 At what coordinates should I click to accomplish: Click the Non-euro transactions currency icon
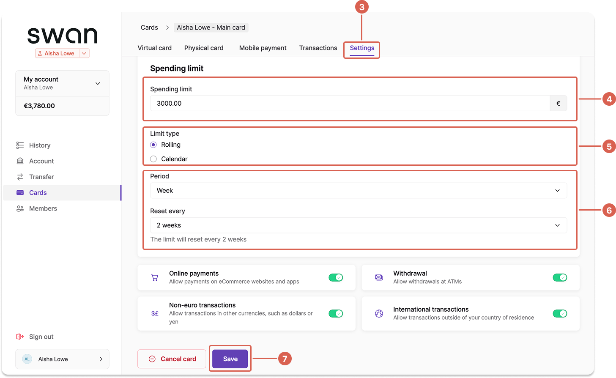(x=155, y=313)
